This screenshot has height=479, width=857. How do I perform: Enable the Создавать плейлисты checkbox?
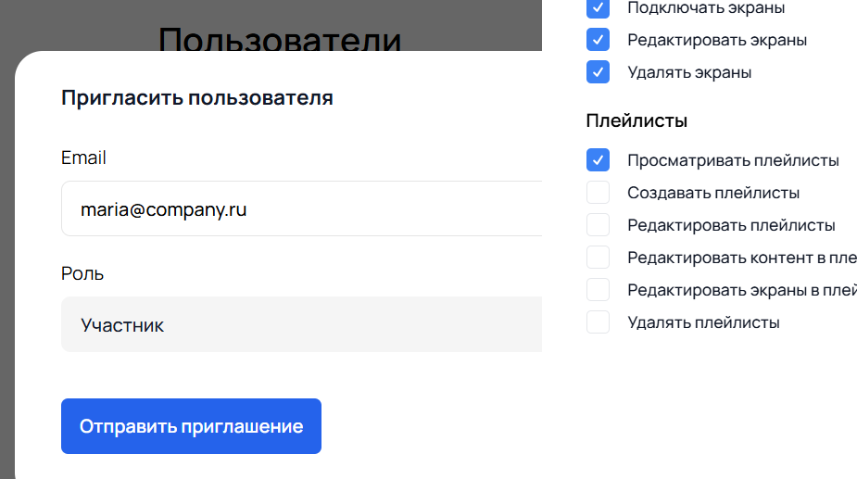pos(599,193)
